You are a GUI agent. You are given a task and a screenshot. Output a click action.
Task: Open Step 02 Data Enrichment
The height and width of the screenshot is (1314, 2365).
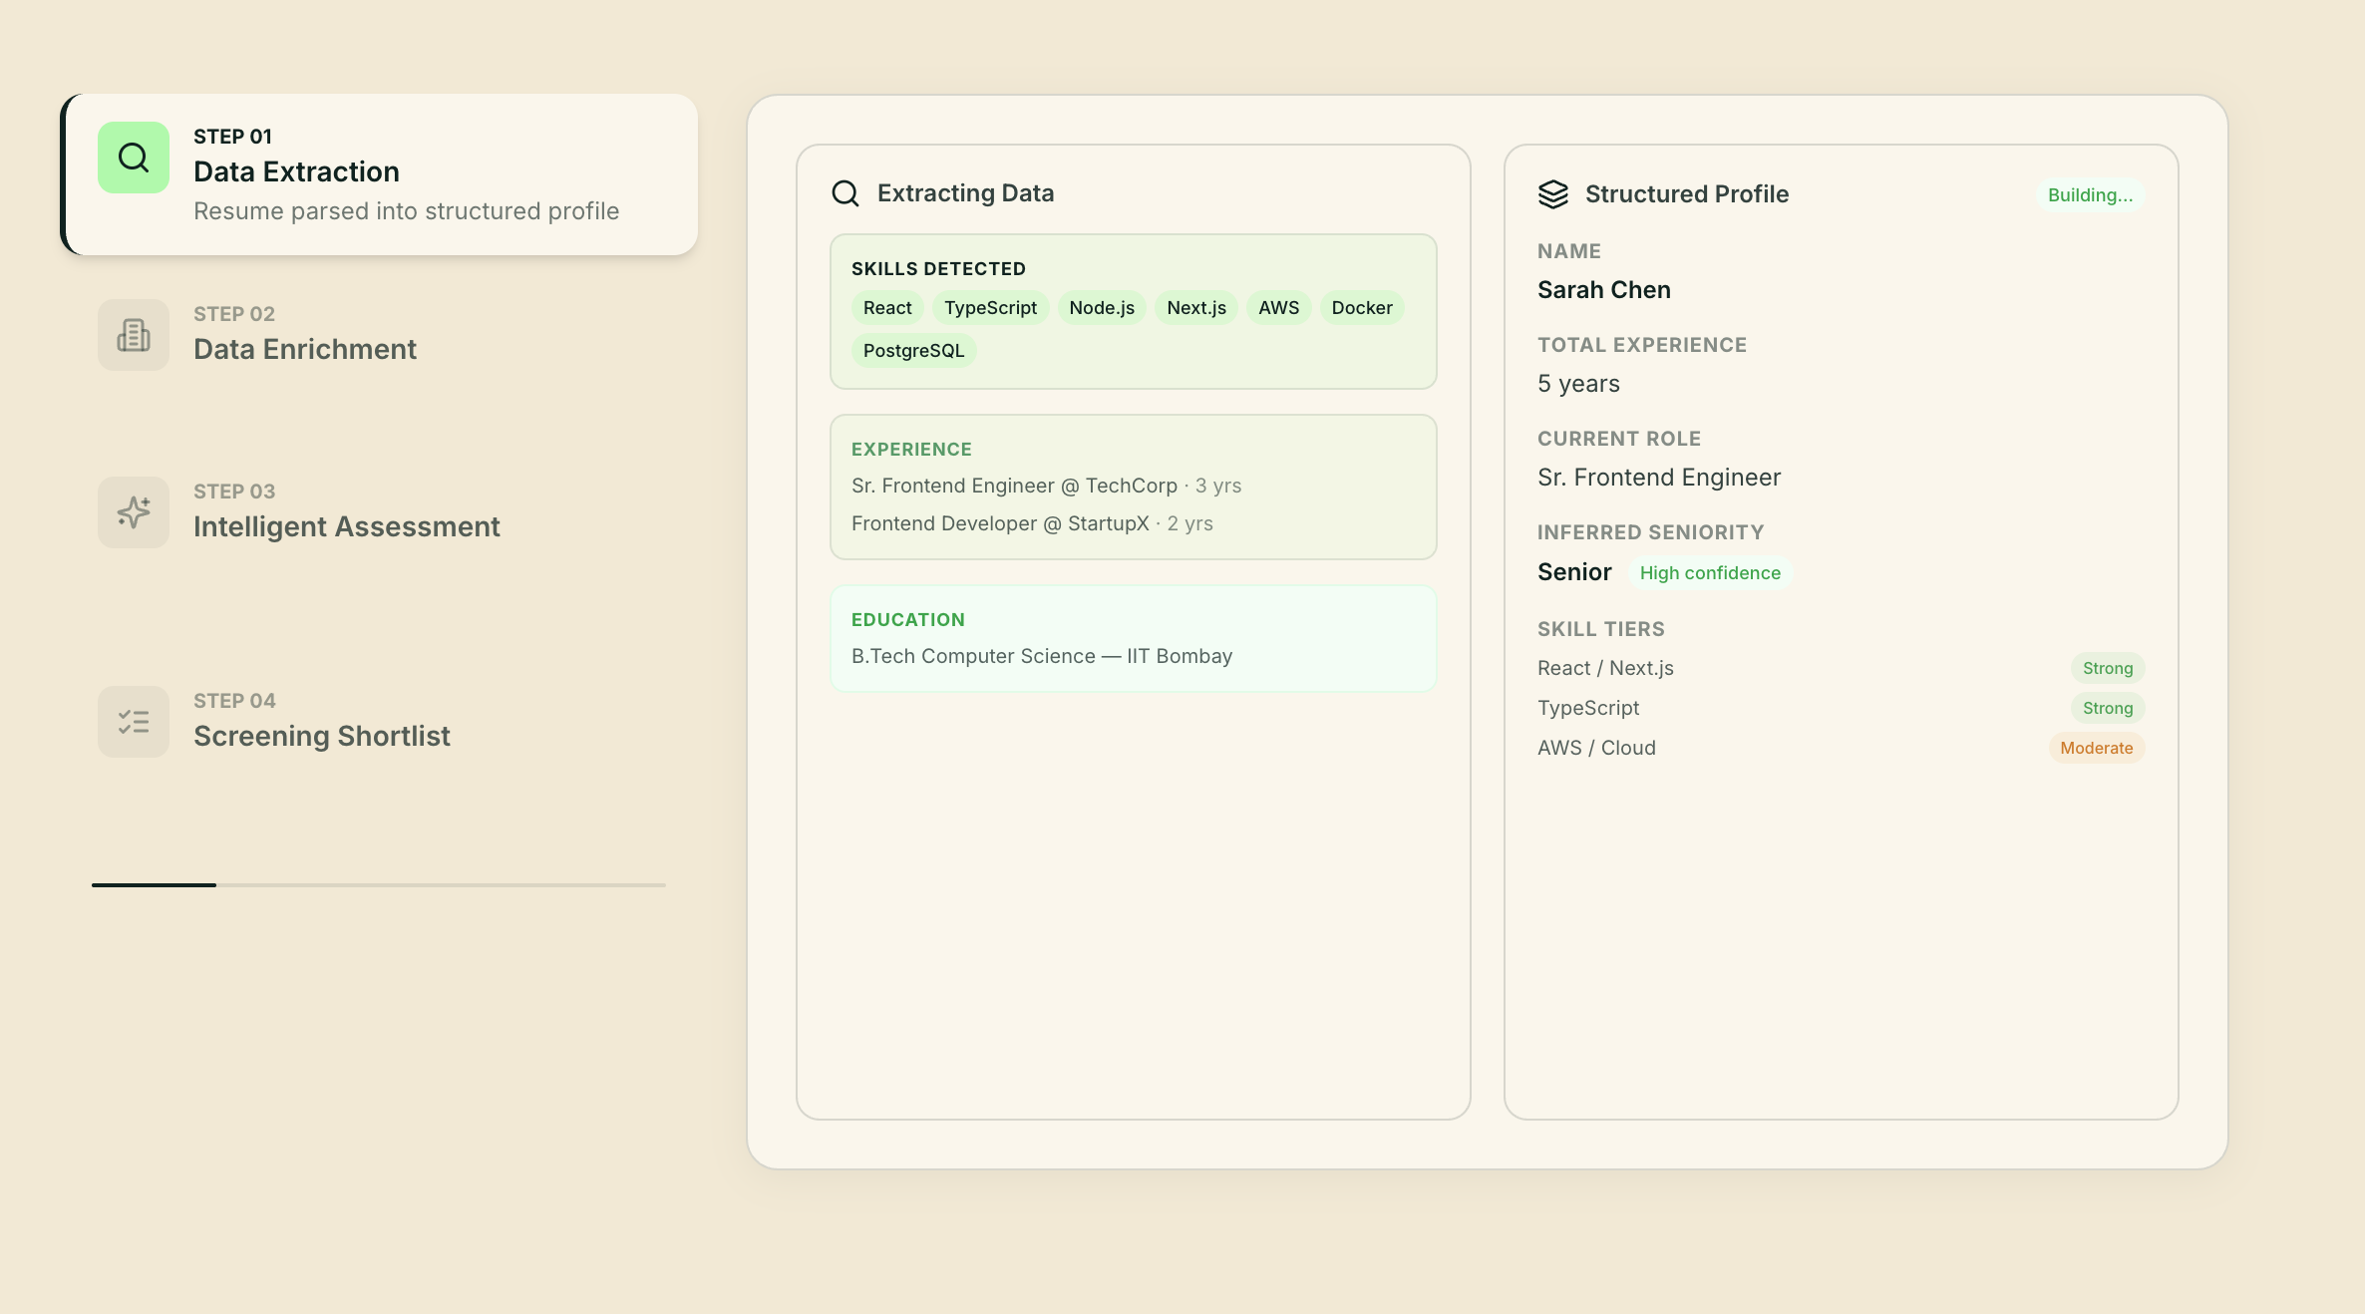point(379,335)
